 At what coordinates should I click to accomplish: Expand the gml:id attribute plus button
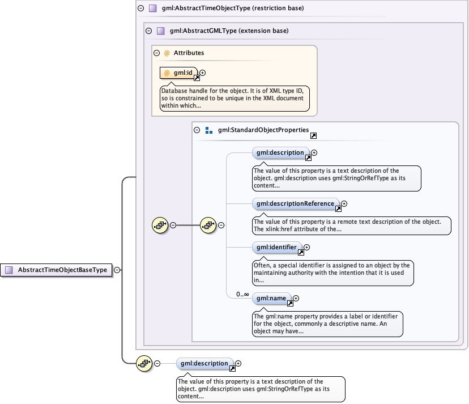point(203,73)
